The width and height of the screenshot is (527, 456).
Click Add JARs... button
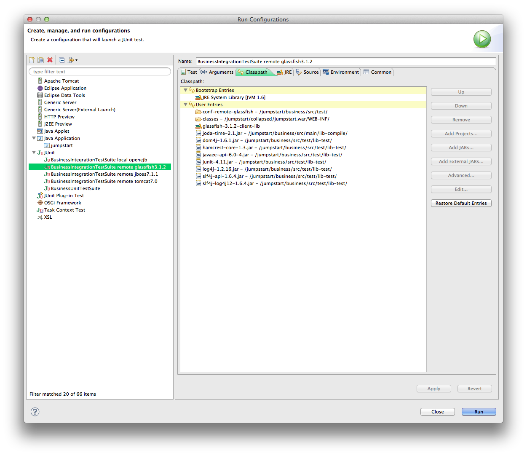[461, 148]
